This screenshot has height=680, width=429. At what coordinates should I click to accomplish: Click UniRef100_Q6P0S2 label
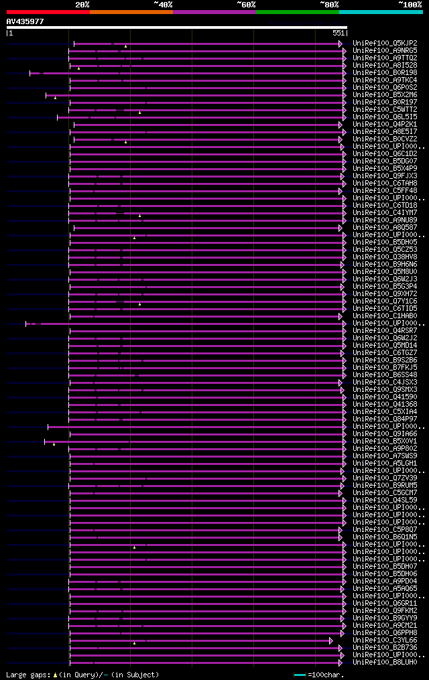click(385, 88)
